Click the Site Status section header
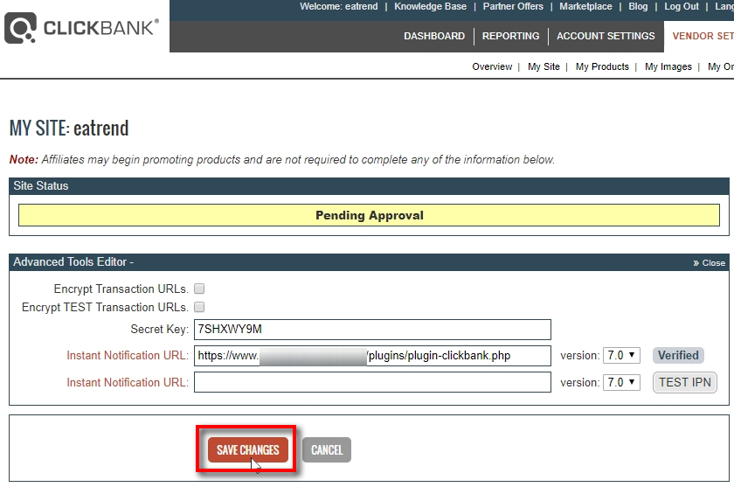This screenshot has height=487, width=734. click(369, 186)
